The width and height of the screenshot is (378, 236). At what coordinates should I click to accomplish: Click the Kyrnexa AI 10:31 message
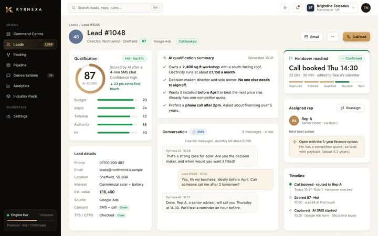(x=210, y=202)
